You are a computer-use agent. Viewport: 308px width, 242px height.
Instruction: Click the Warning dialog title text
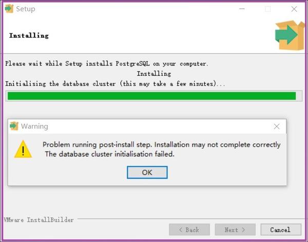[34, 126]
